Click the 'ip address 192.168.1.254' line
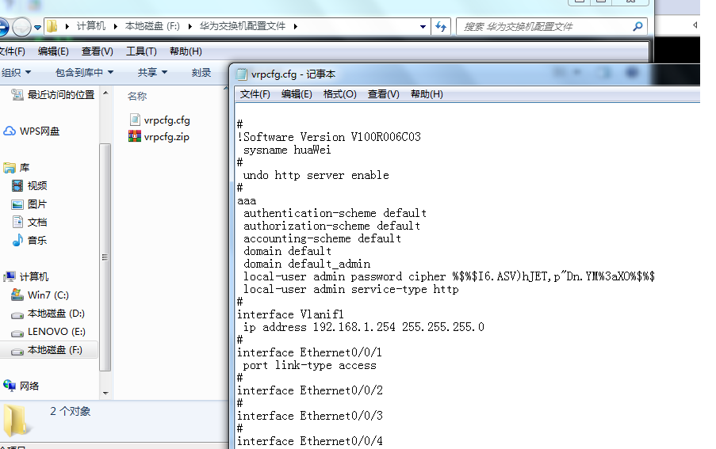 click(363, 327)
